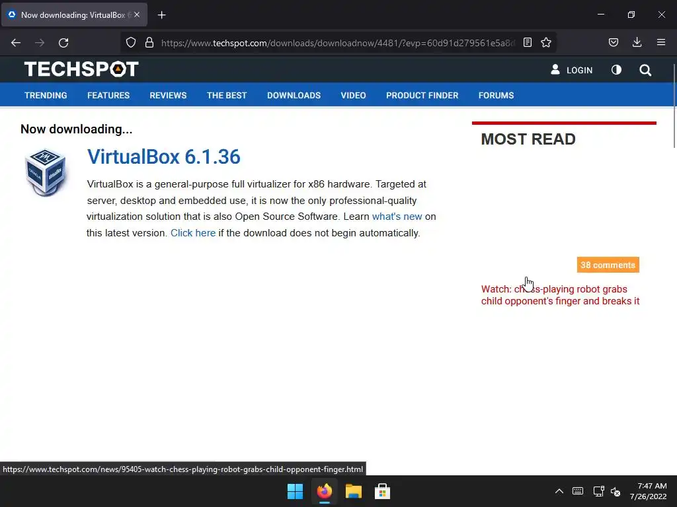Open the FEATURES menu
The height and width of the screenshot is (507, 677).
point(108,95)
